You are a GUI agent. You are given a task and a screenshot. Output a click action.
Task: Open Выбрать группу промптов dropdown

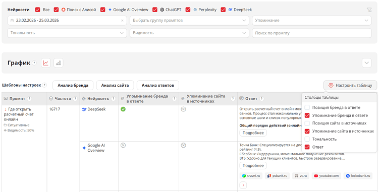point(189,21)
